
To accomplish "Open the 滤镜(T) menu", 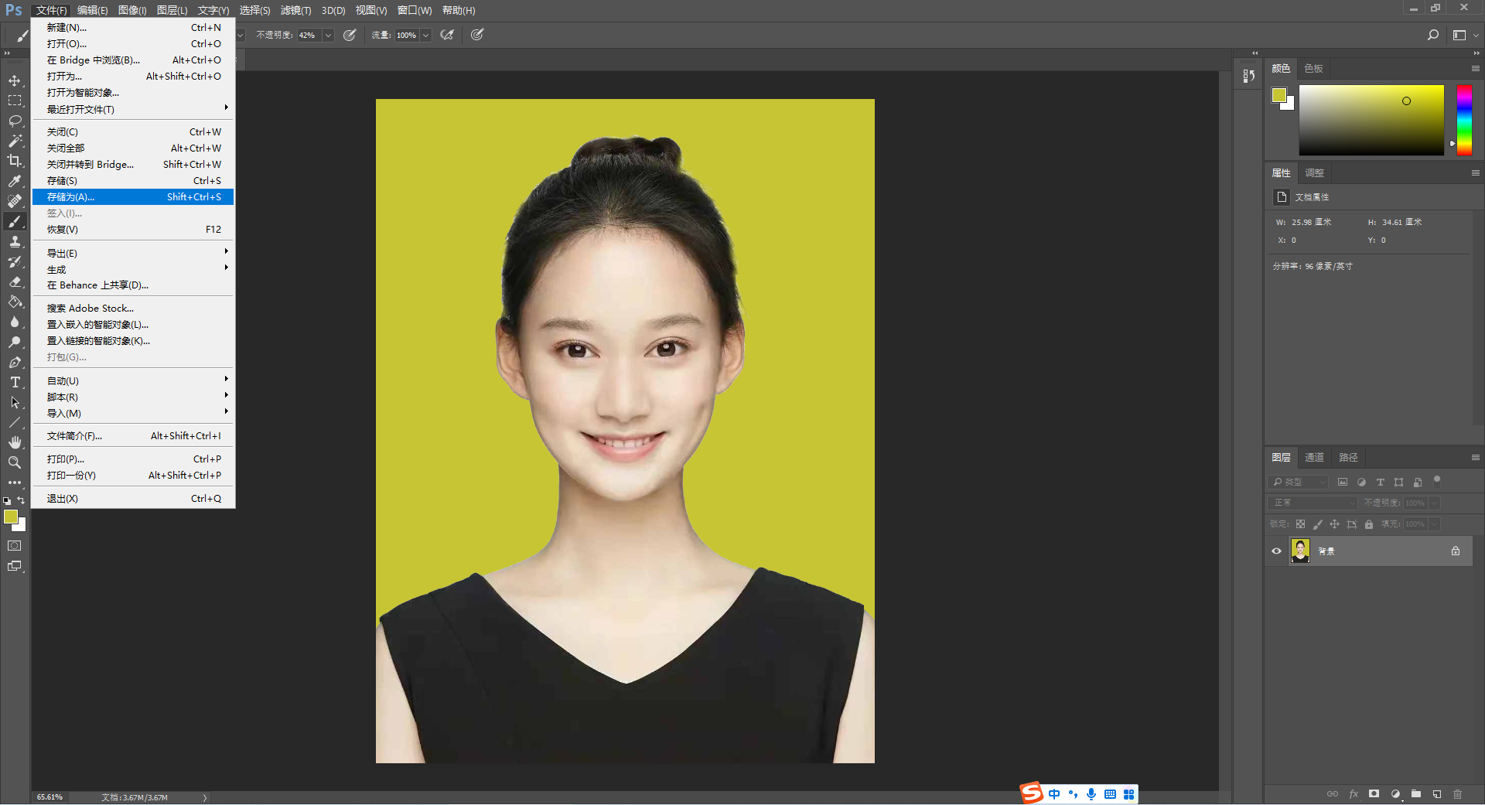I will (295, 10).
